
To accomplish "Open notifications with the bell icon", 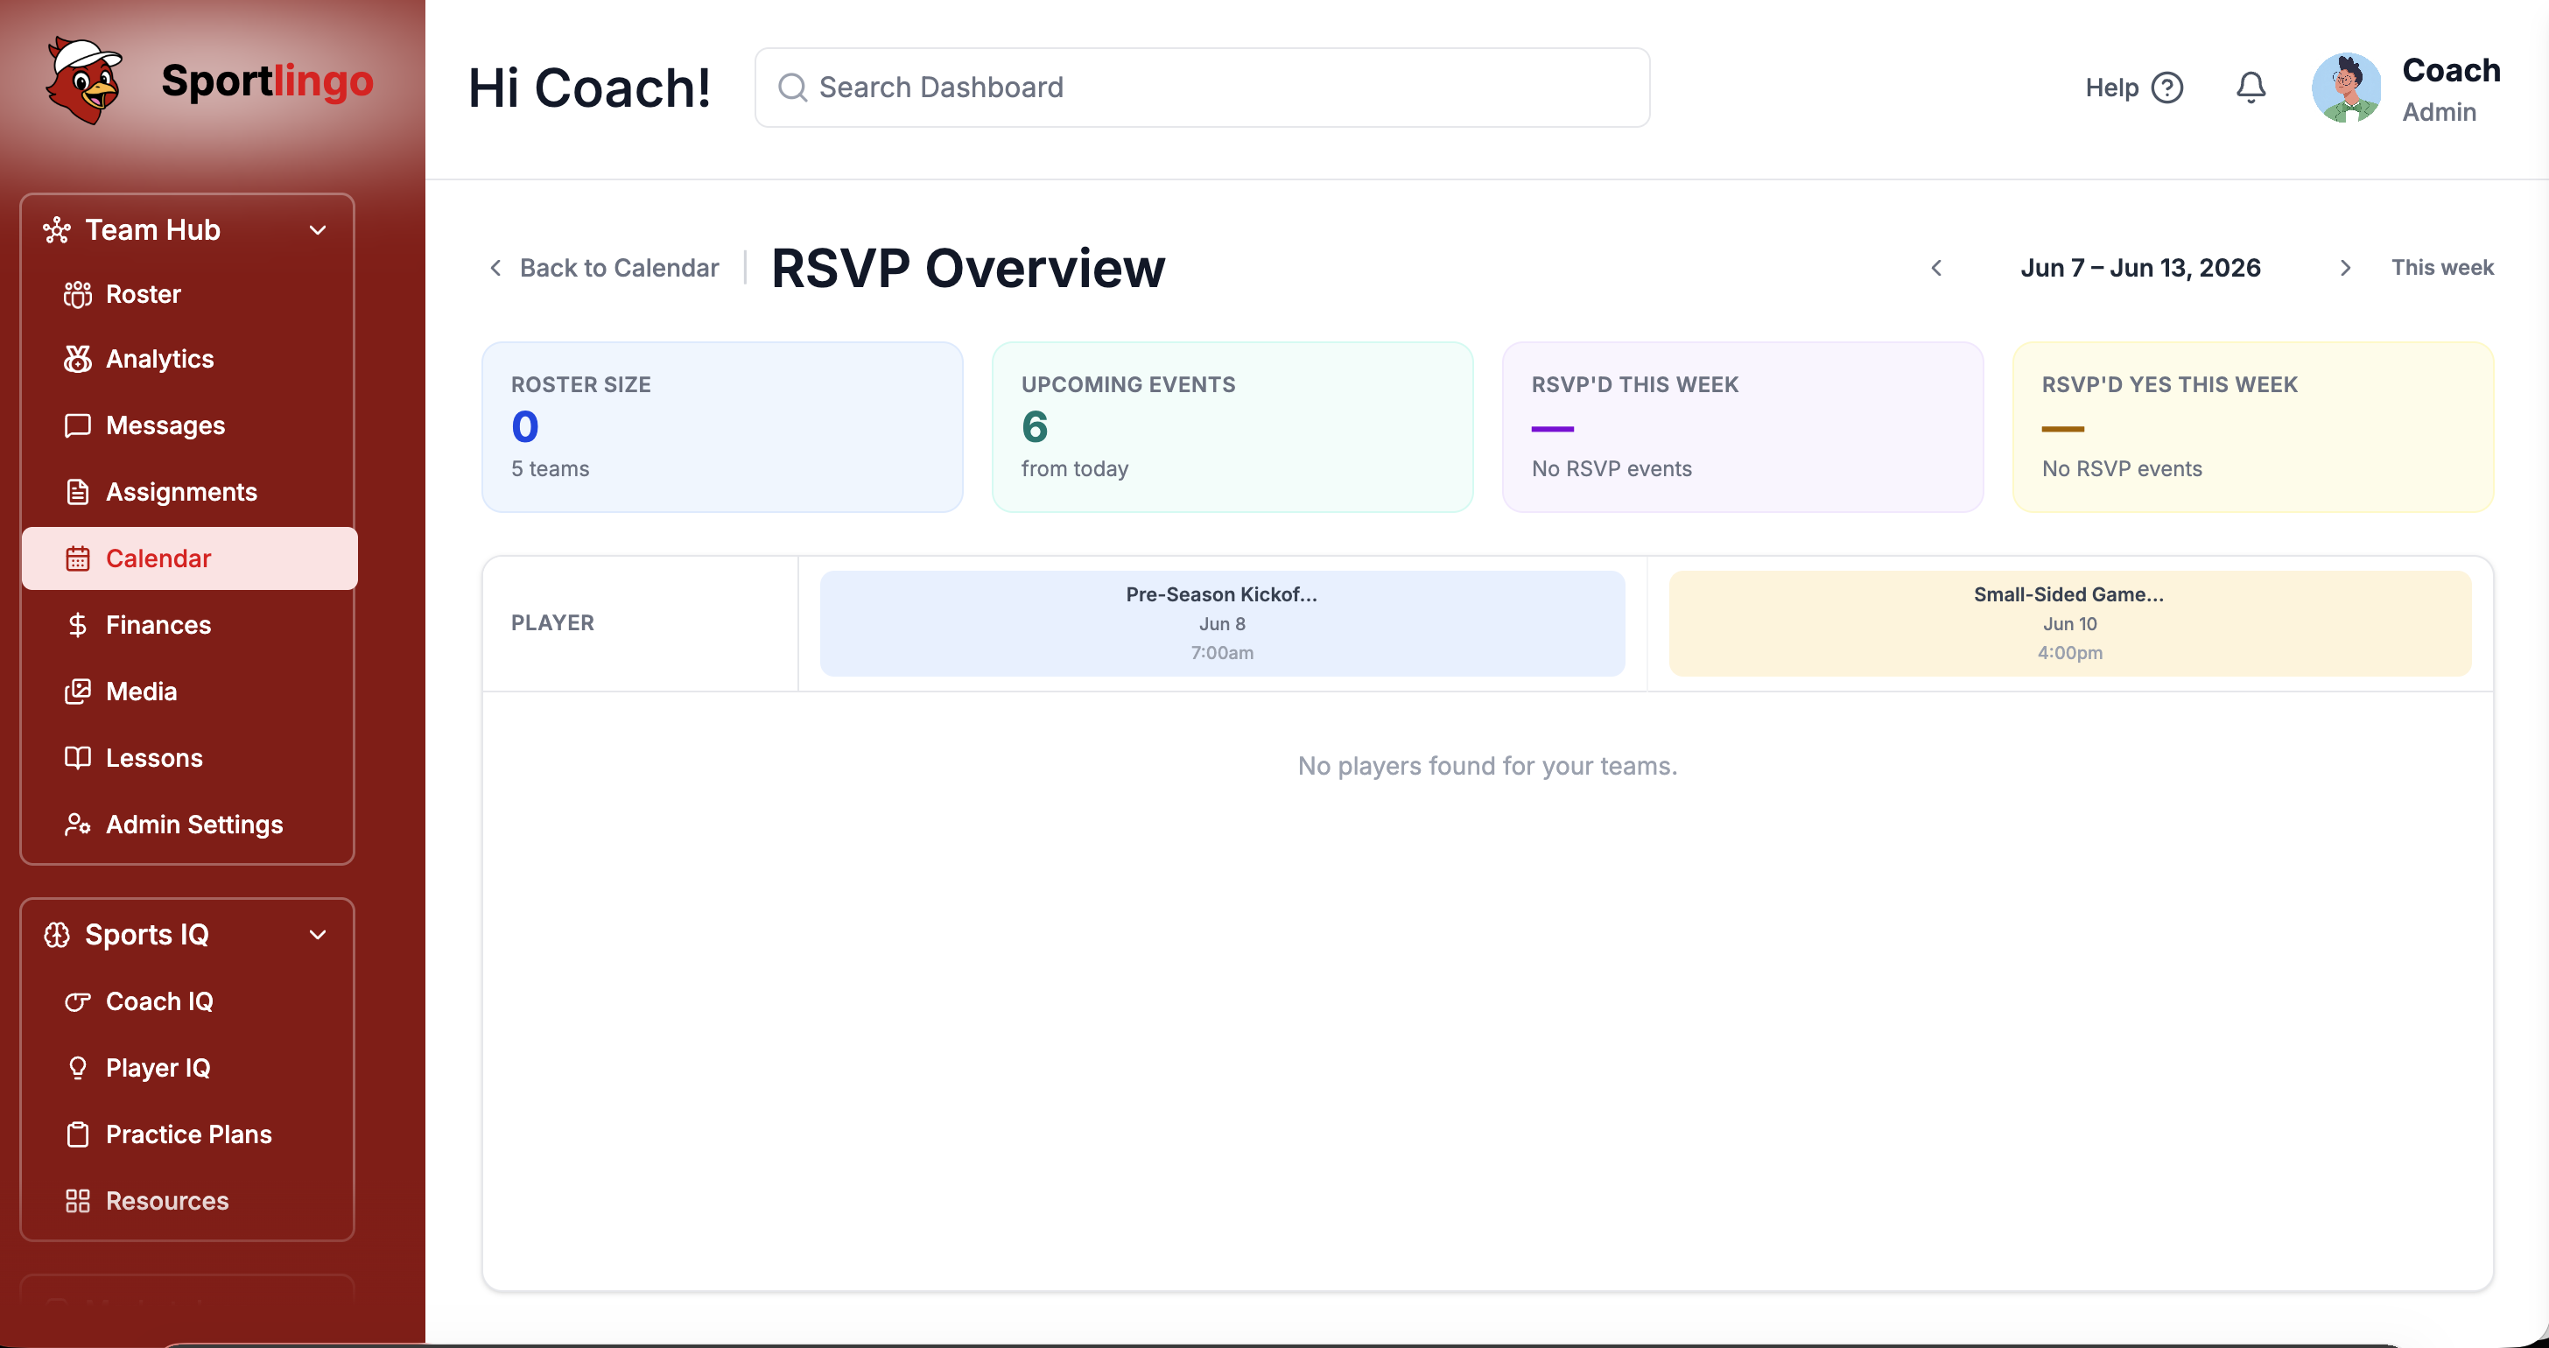I will click(x=2251, y=88).
